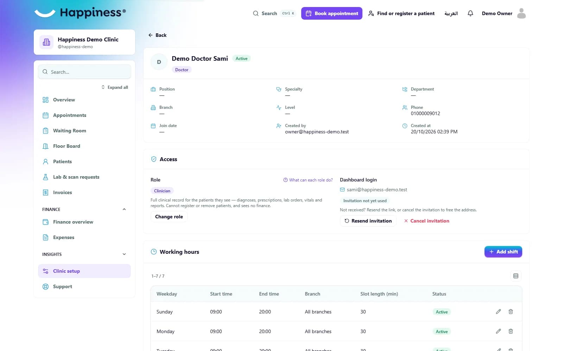Open Floor Board
The image size is (563, 351).
coord(84,146)
